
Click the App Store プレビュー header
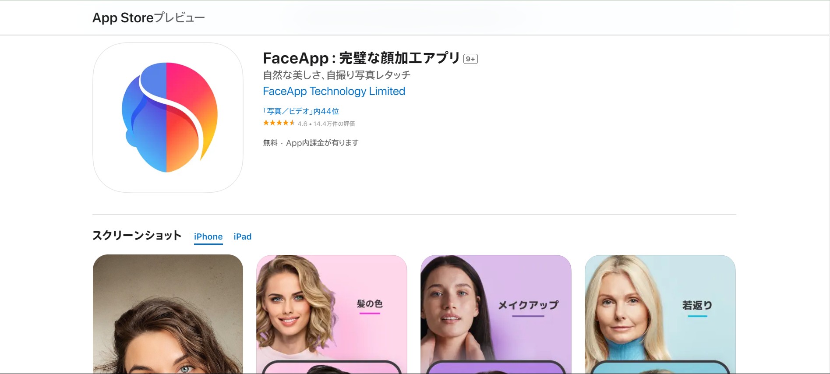148,18
